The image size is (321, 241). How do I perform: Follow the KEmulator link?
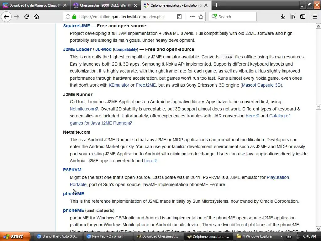coord(119,85)
